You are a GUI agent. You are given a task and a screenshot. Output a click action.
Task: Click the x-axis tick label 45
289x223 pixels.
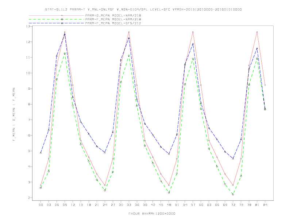[x=161, y=205]
